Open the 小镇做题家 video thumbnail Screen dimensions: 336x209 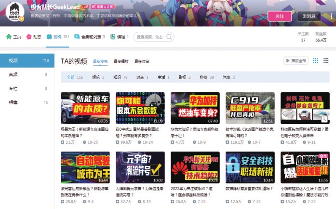tap(305, 167)
